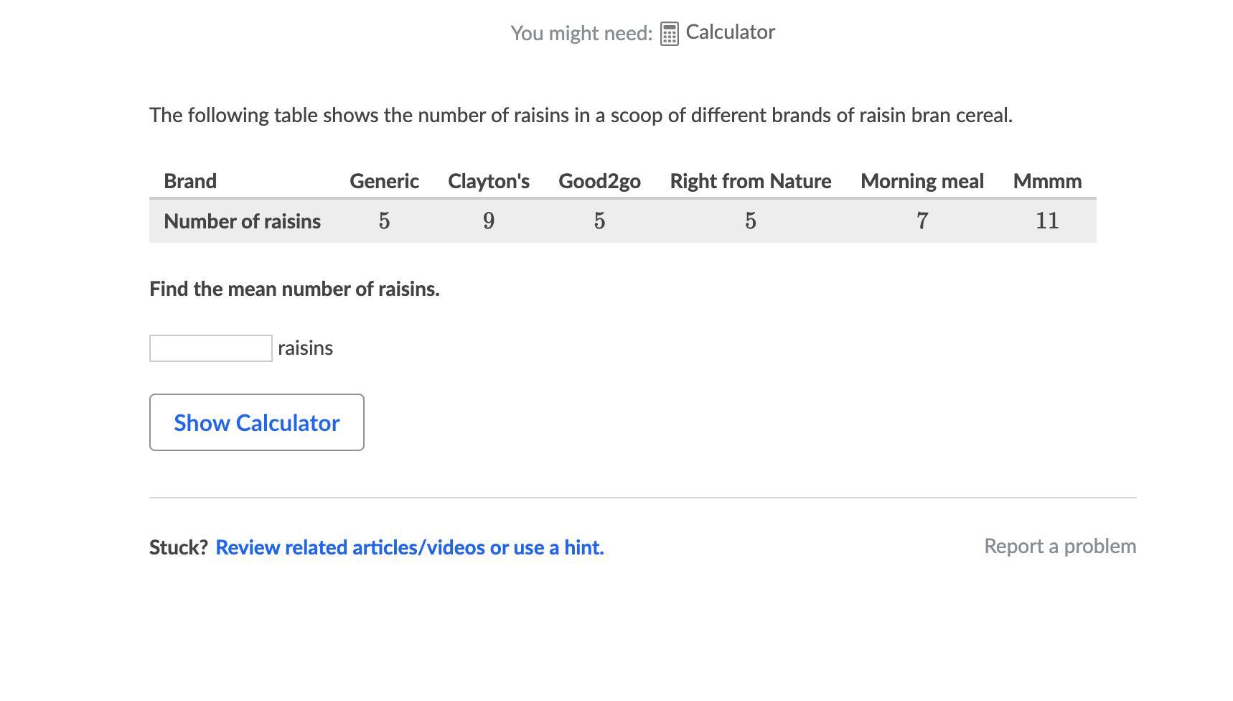Click the calculator icon near the top
Viewport: 1233px width, 701px height.
(x=669, y=34)
